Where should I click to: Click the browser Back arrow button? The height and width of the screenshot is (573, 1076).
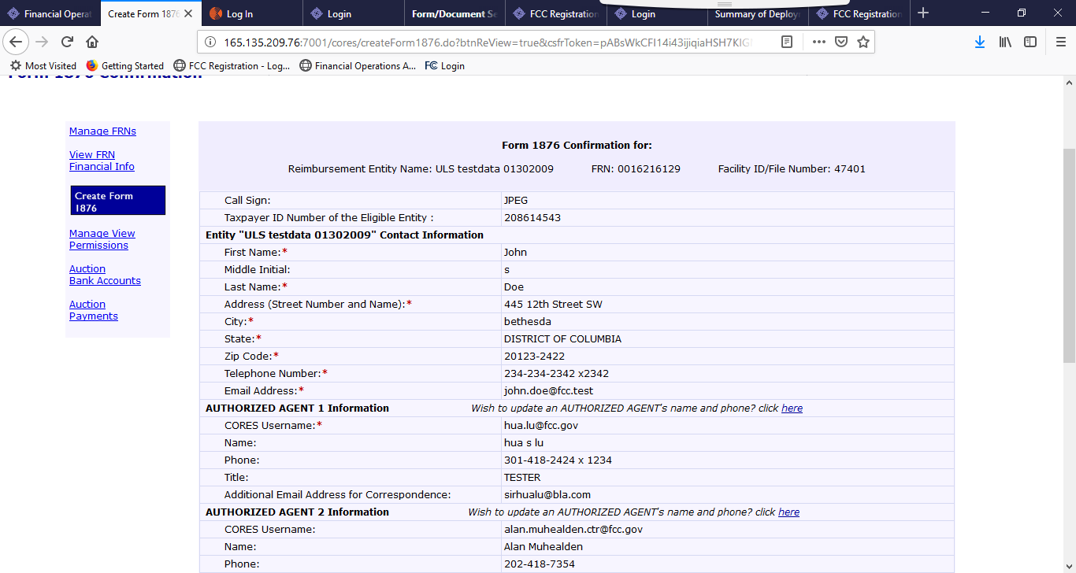[16, 42]
